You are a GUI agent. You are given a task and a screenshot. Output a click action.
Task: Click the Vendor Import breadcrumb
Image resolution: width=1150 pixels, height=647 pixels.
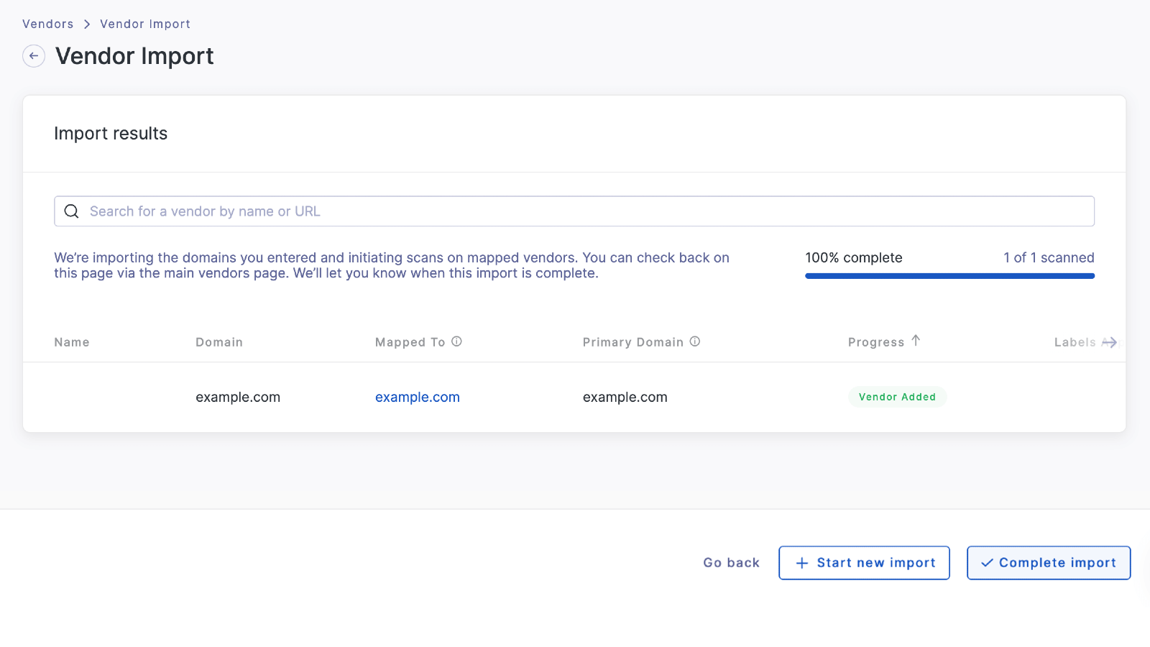(x=145, y=24)
